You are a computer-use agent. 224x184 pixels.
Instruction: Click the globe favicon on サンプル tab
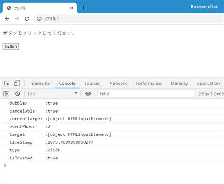pos(9,8)
